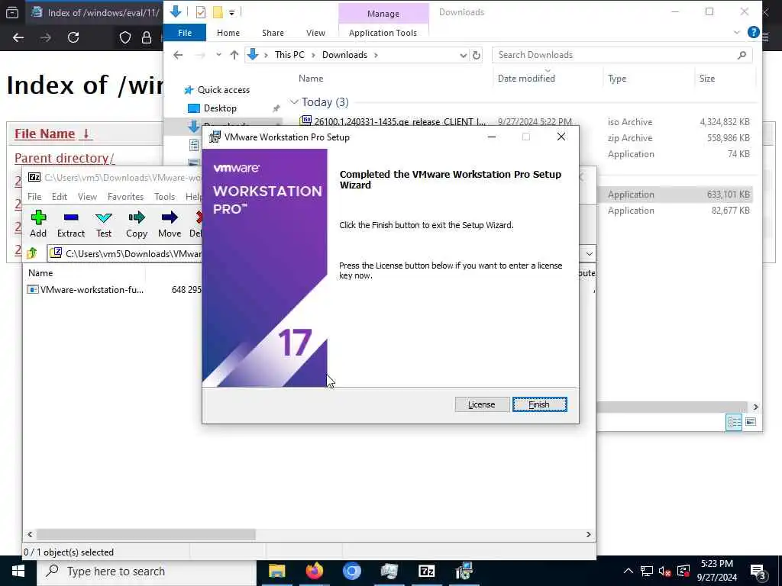Screen dimensions: 782x586
Task: Open 7-Zip from the taskbar
Action: click(426, 571)
